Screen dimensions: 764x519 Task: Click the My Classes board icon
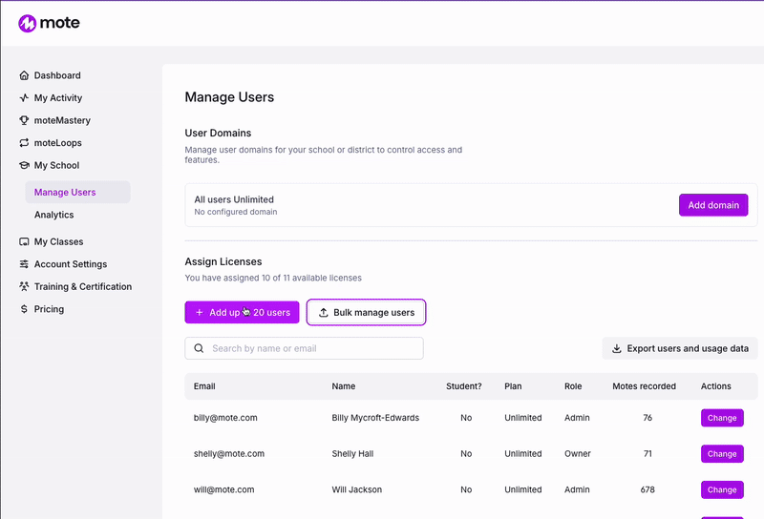[24, 241]
